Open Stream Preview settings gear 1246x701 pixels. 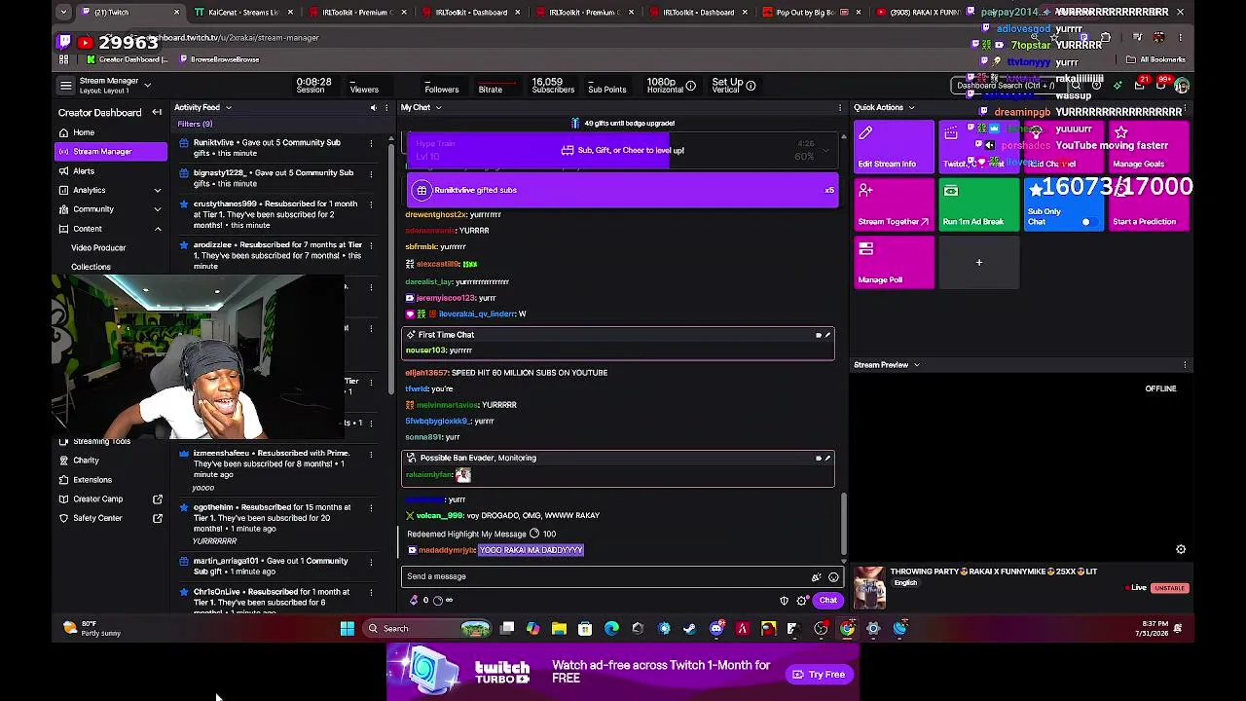1181,549
